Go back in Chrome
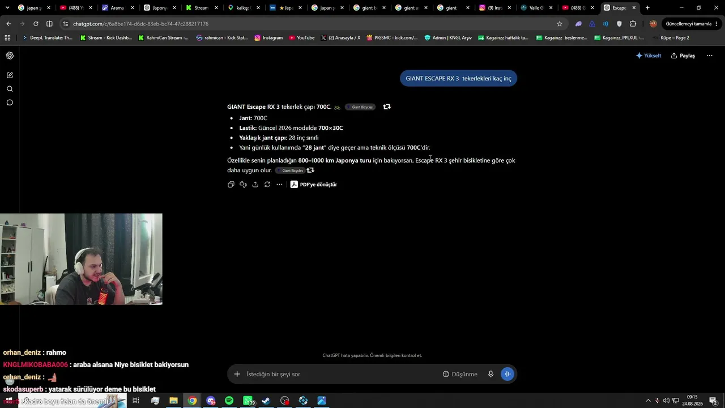This screenshot has height=408, width=725. 8,24
